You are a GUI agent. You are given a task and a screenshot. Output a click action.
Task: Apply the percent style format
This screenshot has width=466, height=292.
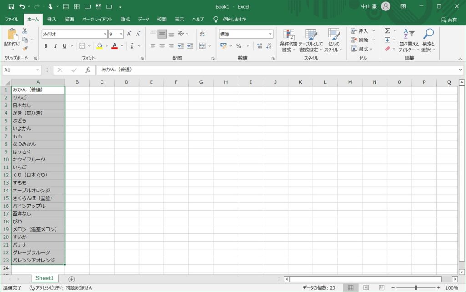point(238,46)
